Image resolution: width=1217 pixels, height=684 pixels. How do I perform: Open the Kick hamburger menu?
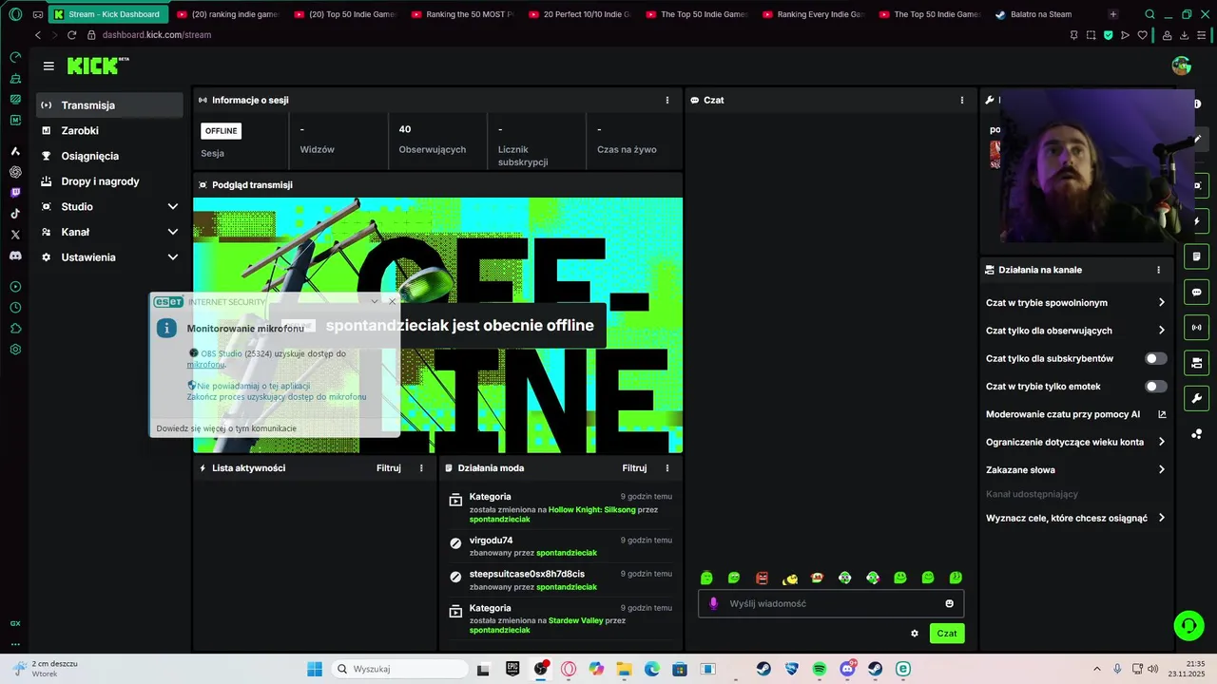(x=48, y=66)
